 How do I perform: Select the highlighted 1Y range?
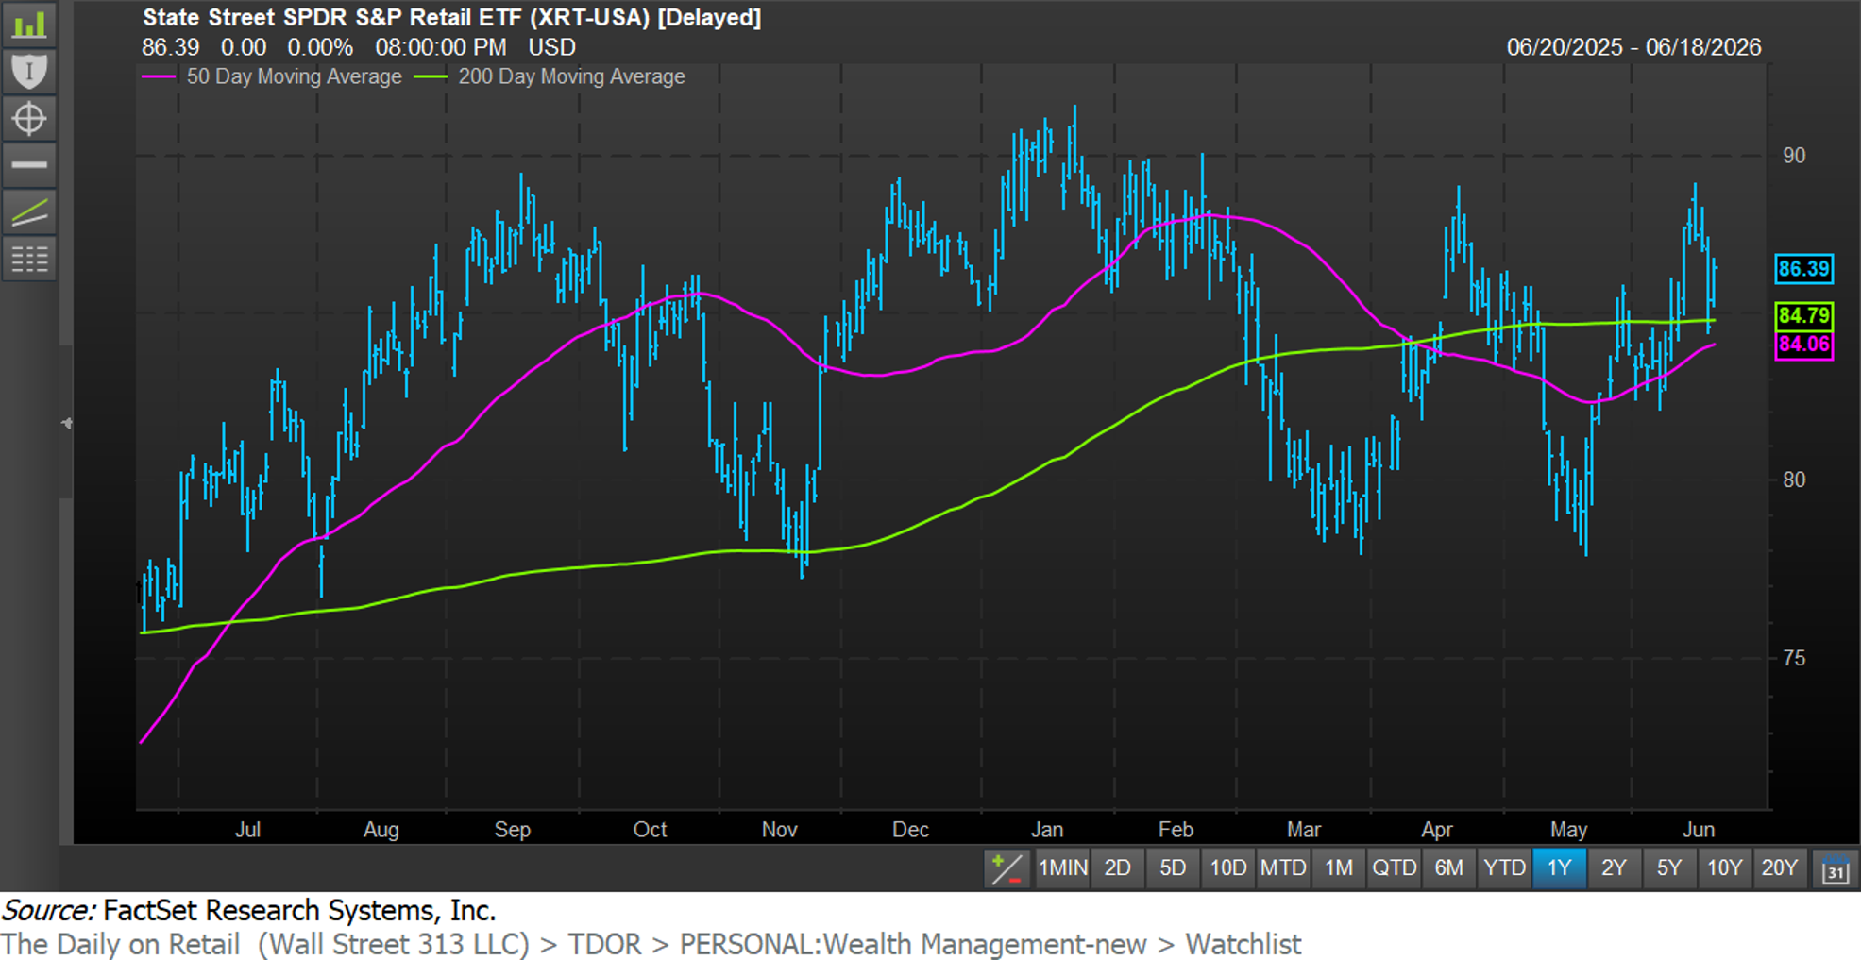pos(1559,867)
